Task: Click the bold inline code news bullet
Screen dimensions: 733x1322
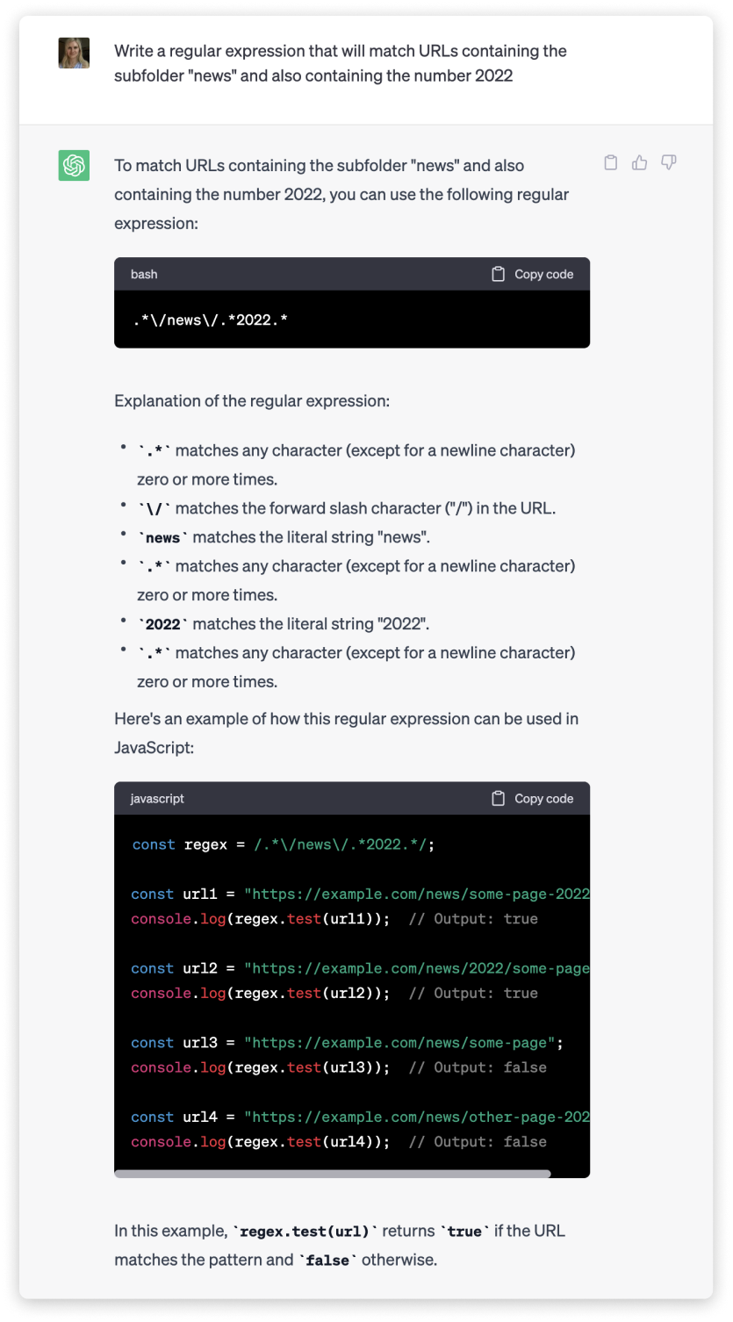Action: [x=163, y=537]
